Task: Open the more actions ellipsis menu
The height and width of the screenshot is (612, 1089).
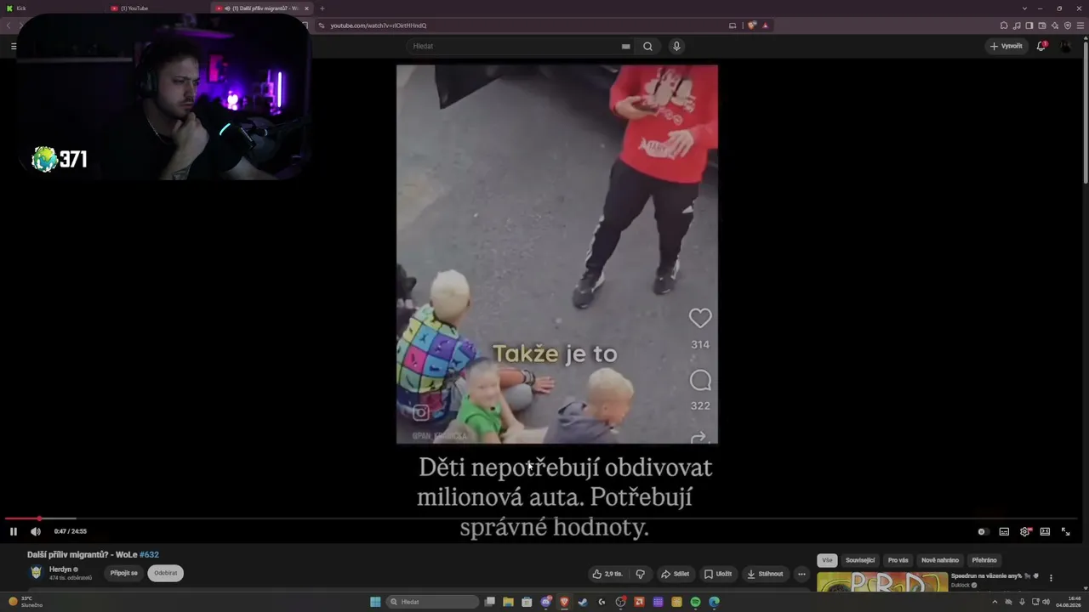Action: (801, 574)
